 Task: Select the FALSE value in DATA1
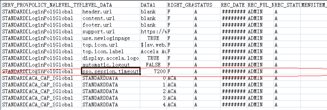click(x=153, y=64)
